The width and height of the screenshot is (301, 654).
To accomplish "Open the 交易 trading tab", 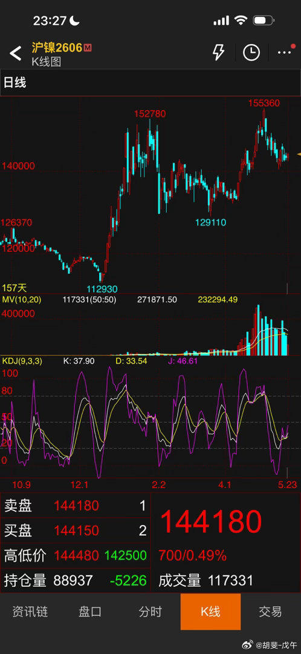I will pos(271,612).
